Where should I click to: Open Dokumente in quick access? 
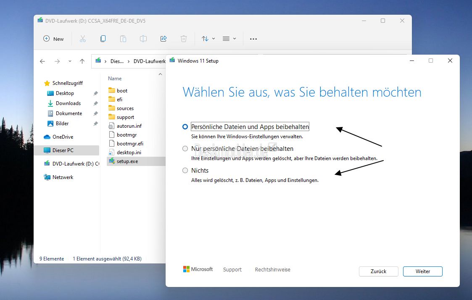pyautogui.click(x=69, y=113)
